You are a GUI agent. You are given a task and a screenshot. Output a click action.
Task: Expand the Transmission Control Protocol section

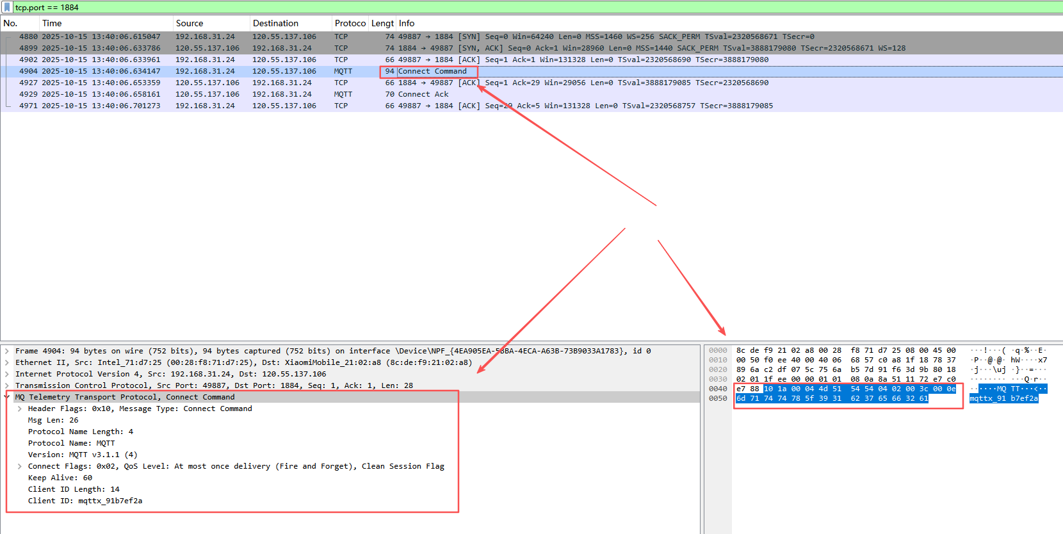pyautogui.click(x=7, y=385)
